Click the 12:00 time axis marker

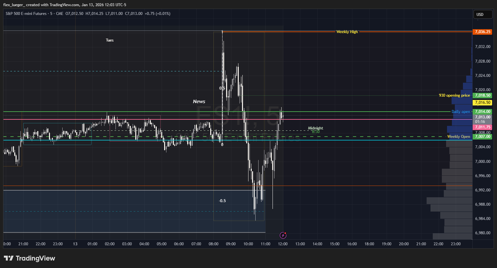point(283,244)
